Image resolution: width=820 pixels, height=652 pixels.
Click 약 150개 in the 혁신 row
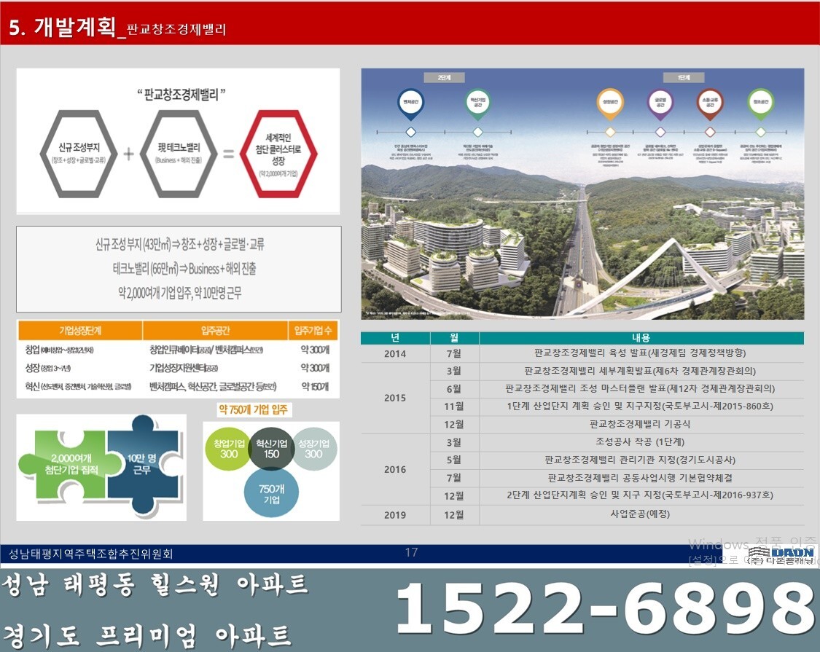(315, 386)
